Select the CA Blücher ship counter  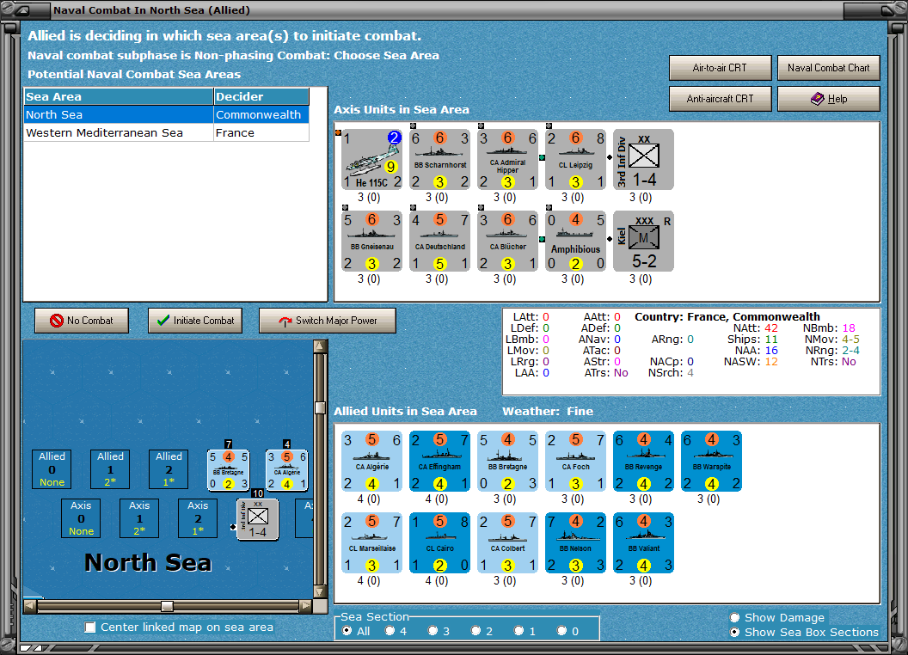[x=507, y=241]
